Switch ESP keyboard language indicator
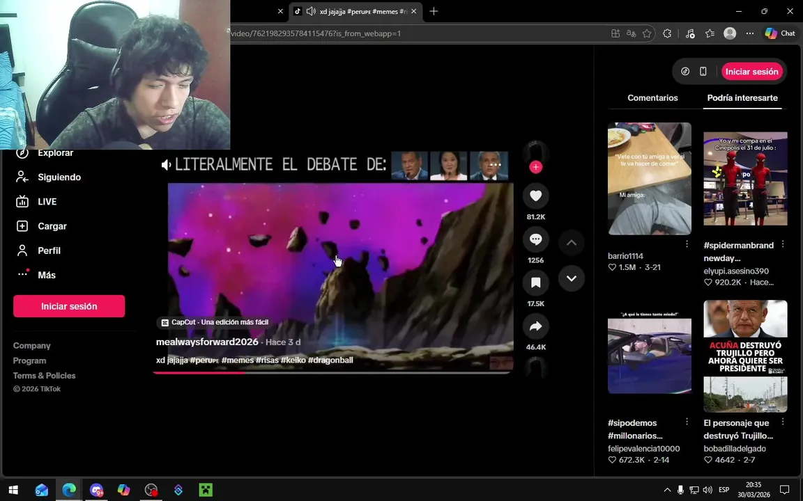803x501 pixels. click(x=724, y=490)
